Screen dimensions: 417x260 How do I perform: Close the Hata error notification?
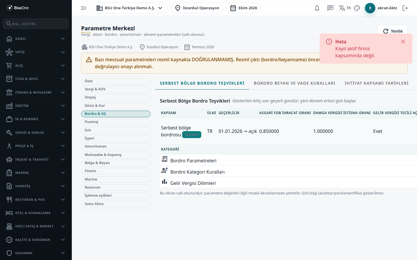pos(403,42)
